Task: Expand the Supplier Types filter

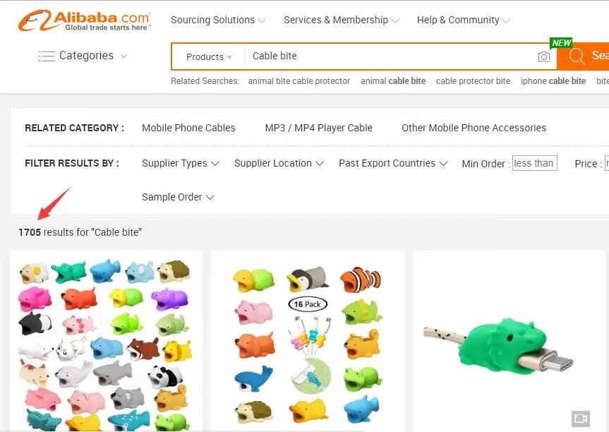Action: [181, 163]
